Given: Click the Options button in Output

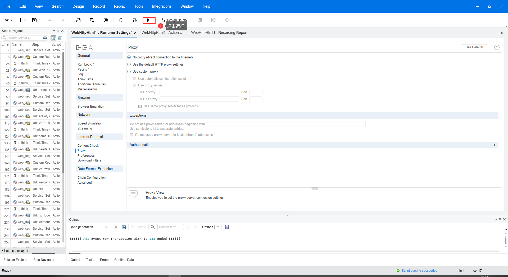Looking at the screenshot, I should pos(207,227).
